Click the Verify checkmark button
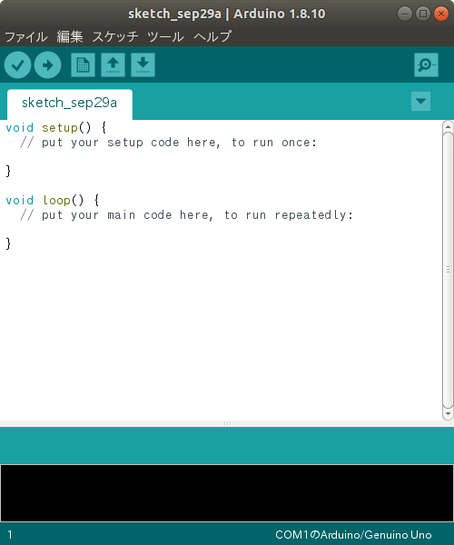454x545 pixels. (17, 65)
